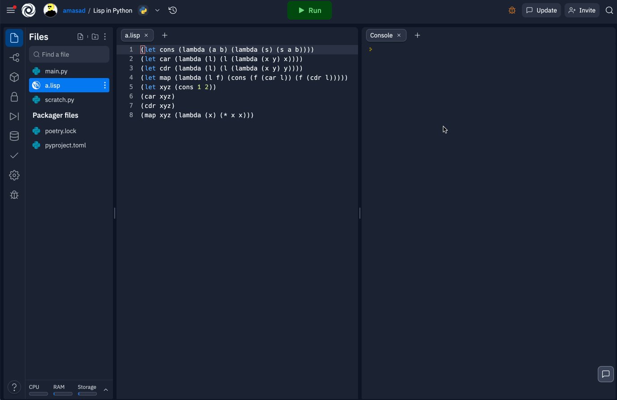Screen dimensions: 617x400
Task: Click the orange bug report icon
Action: (512, 10)
